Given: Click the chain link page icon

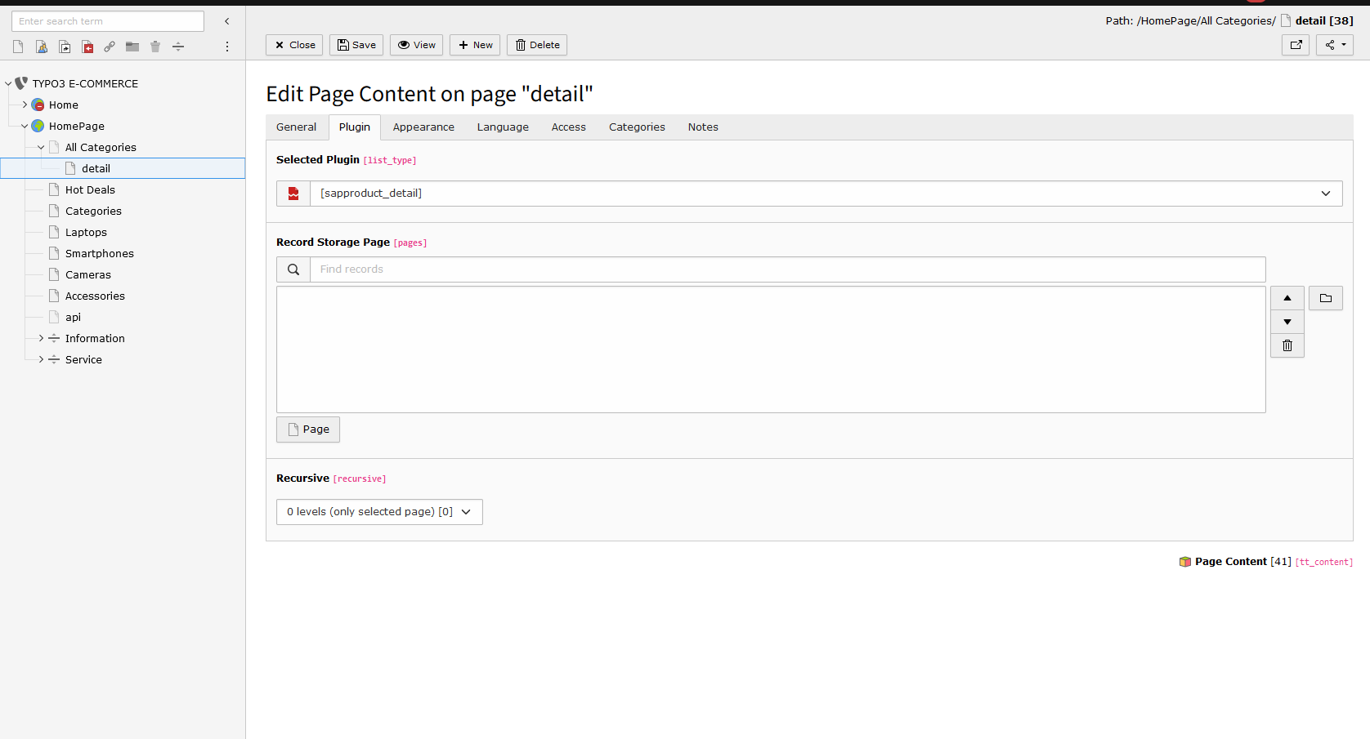Looking at the screenshot, I should tap(110, 47).
